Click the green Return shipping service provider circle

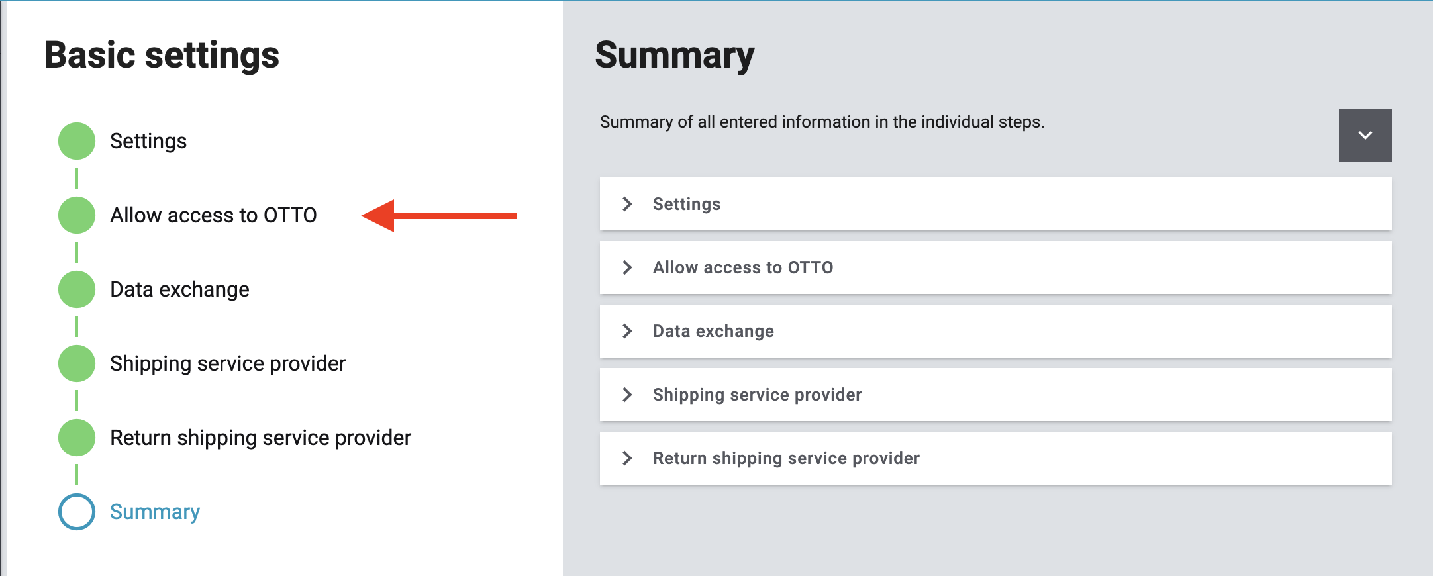[77, 438]
